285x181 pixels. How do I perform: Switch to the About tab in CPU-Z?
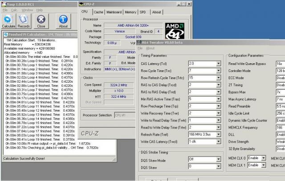156,12
